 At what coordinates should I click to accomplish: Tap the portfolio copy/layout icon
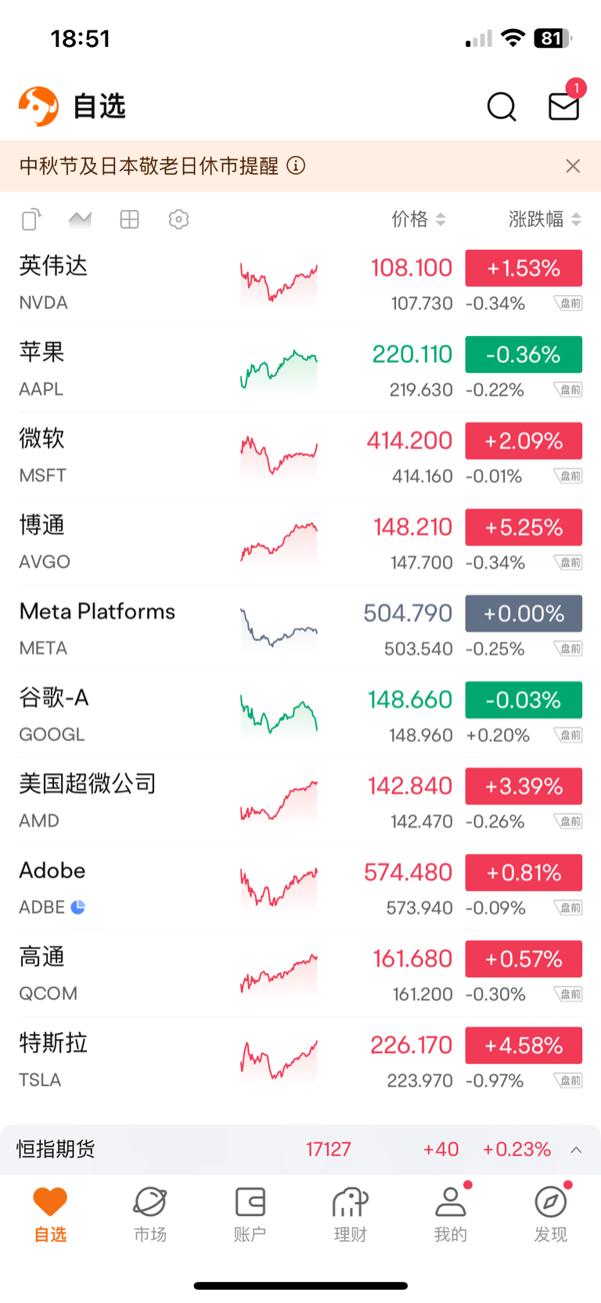pyautogui.click(x=31, y=219)
